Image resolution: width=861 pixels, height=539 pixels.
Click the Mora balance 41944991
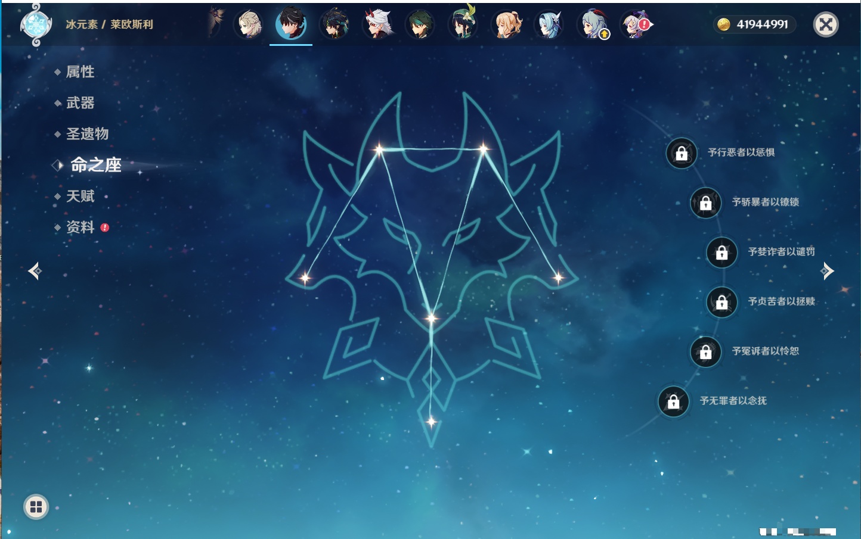pos(762,24)
